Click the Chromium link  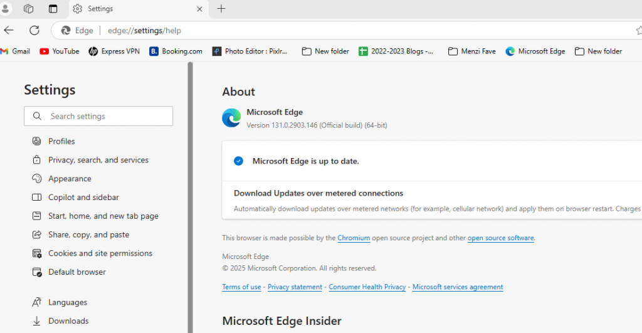click(354, 238)
